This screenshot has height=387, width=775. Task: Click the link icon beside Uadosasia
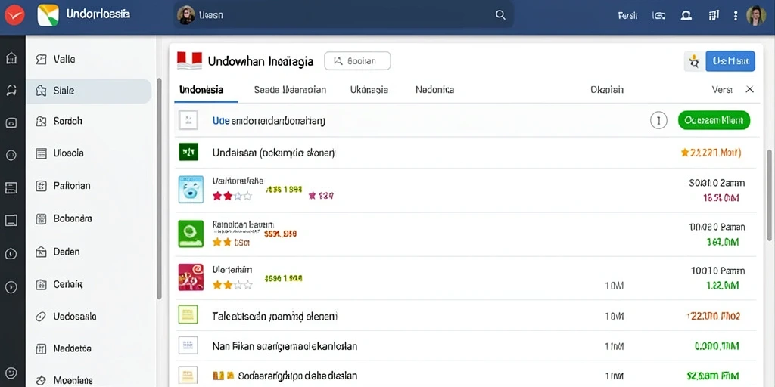tap(41, 317)
